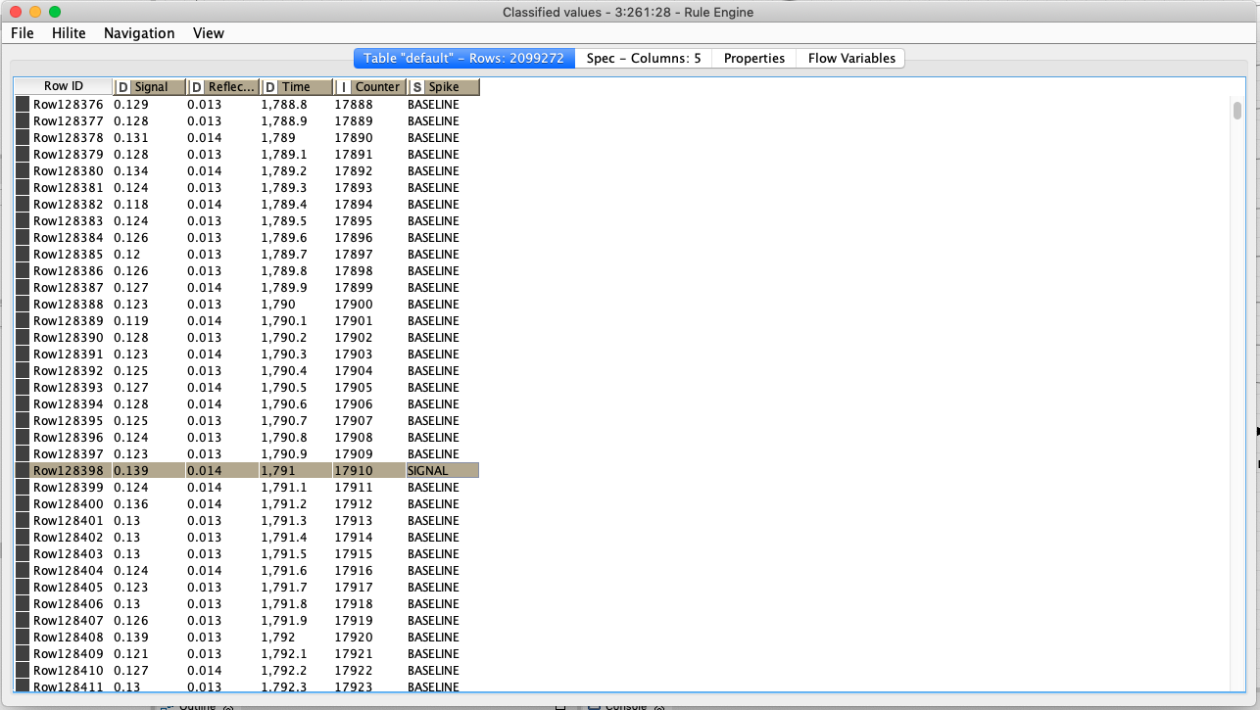Click Signal value 0.118 in Row128382
Viewport: 1260px width, 710px height.
tap(131, 204)
